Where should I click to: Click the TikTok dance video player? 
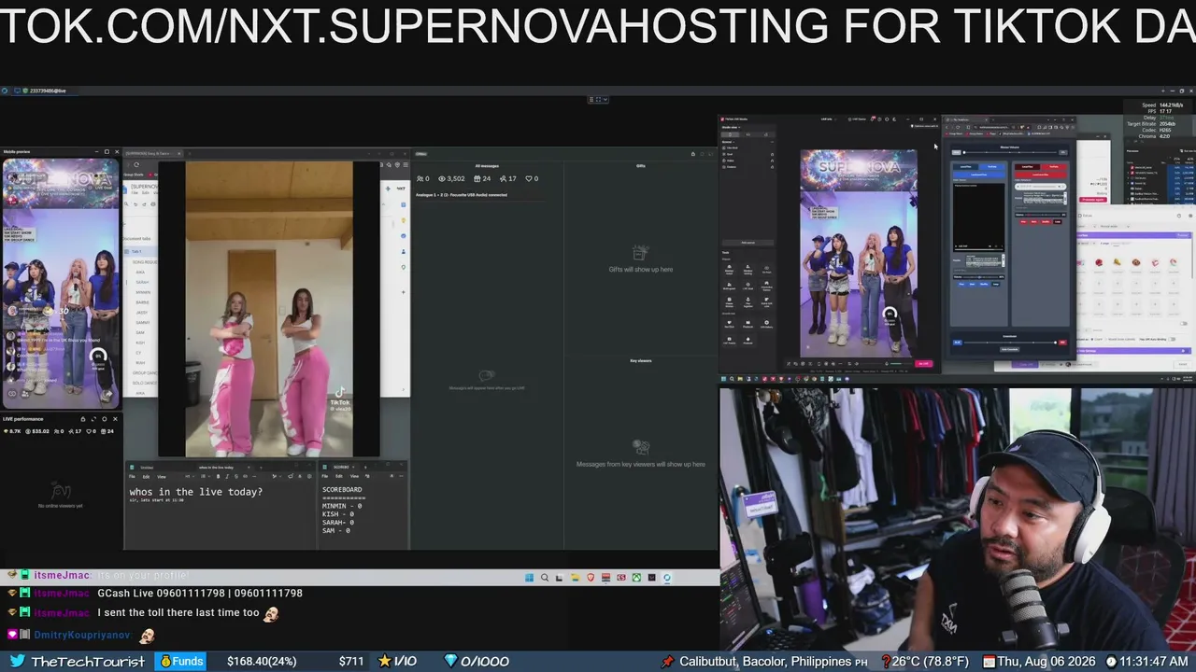pos(269,309)
